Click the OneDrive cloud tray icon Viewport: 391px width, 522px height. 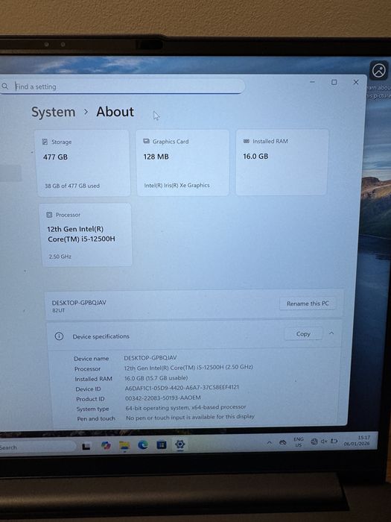point(283,442)
